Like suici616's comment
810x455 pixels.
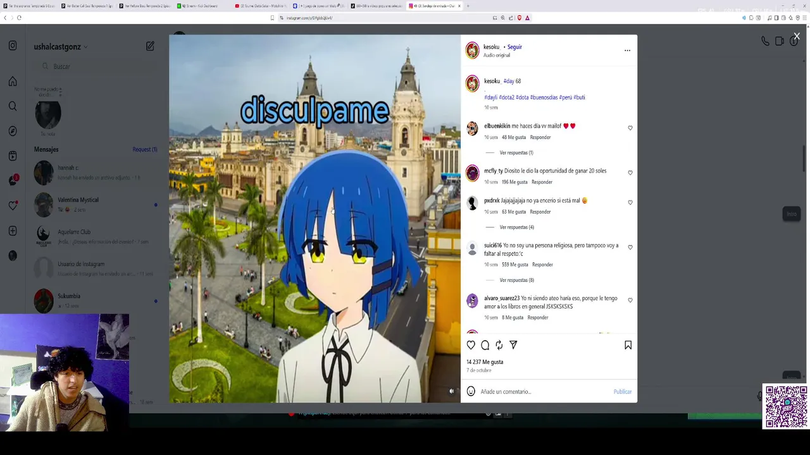630,247
